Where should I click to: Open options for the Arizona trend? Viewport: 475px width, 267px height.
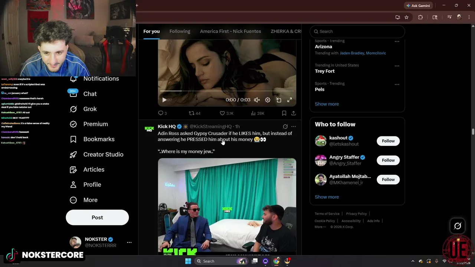tap(397, 42)
